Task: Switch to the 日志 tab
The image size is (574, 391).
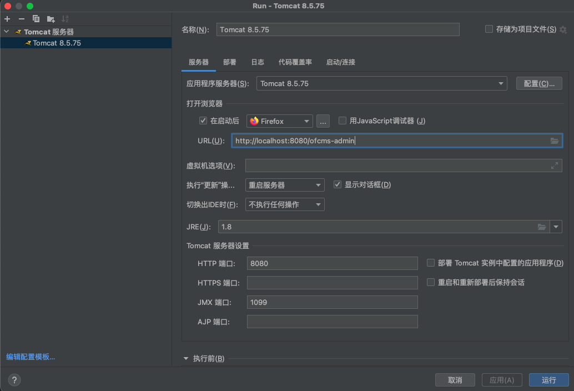Action: pyautogui.click(x=258, y=62)
